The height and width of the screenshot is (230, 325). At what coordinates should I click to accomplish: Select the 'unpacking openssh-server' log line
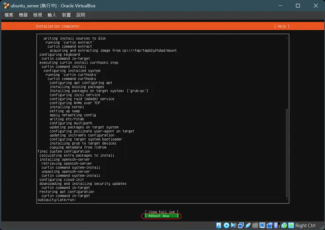click(x=66, y=172)
